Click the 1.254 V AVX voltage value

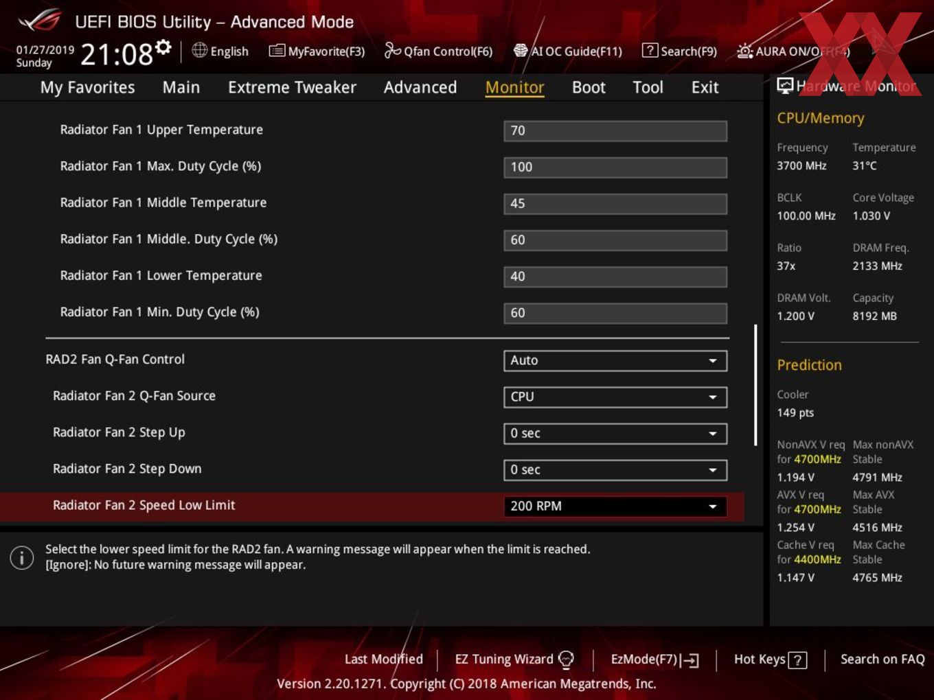click(x=795, y=527)
